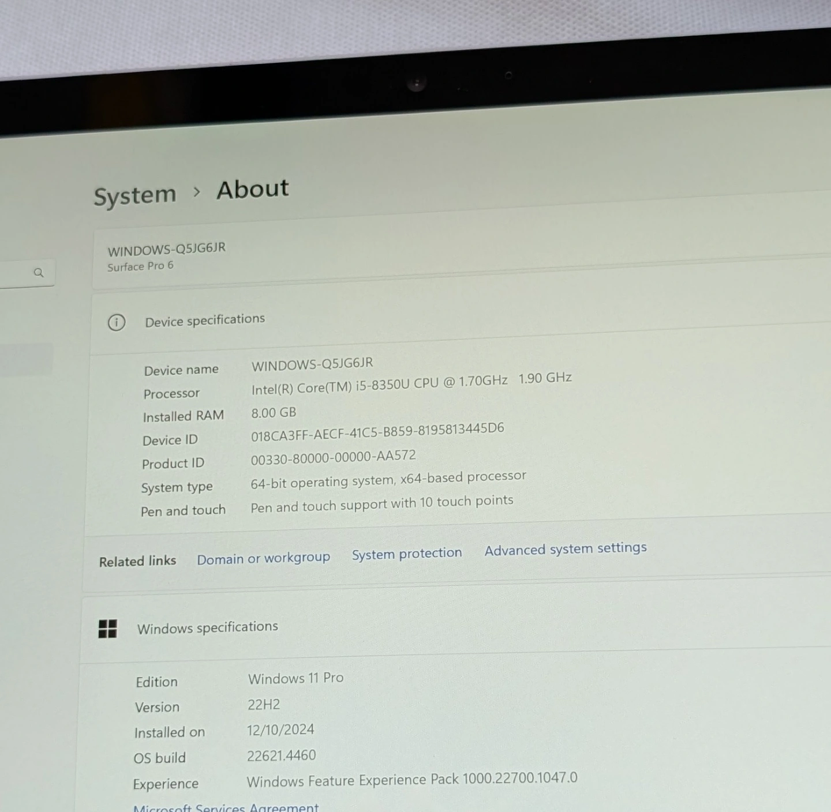Select the Pen and touch support value
This screenshot has width=831, height=812.
[381, 503]
